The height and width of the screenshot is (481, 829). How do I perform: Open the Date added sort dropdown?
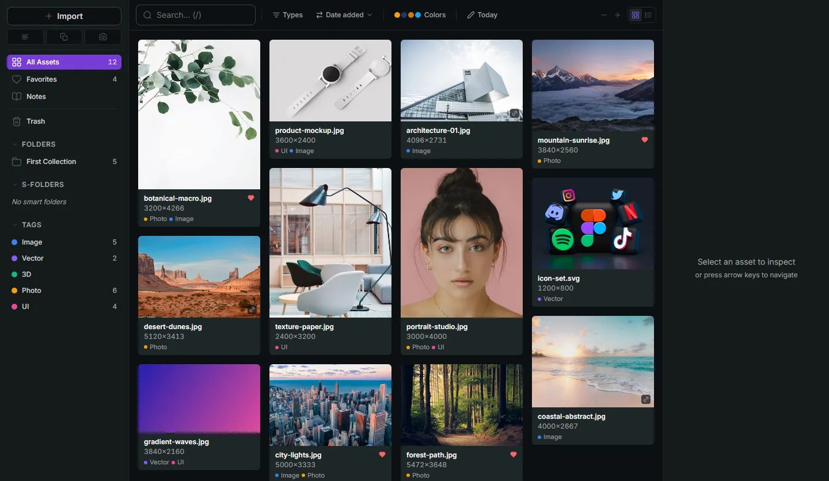coord(344,15)
